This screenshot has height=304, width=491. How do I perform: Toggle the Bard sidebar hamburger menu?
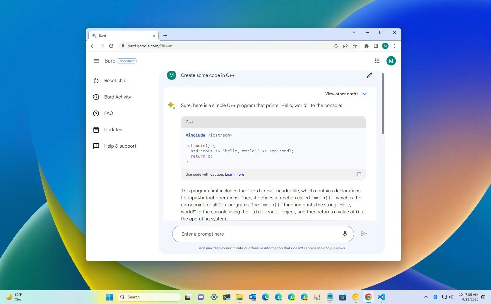96,61
